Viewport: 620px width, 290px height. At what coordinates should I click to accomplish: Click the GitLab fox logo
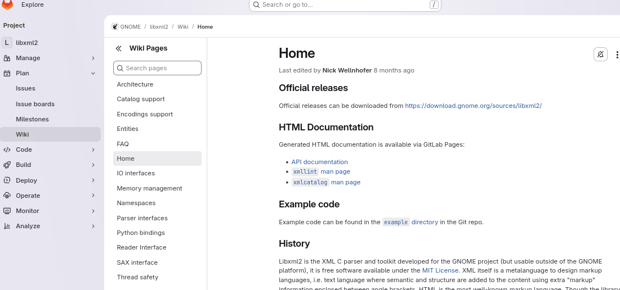tap(7, 5)
